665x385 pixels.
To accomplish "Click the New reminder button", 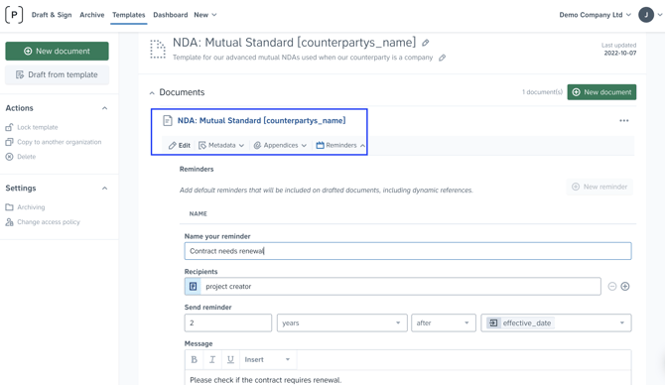I will tap(599, 187).
